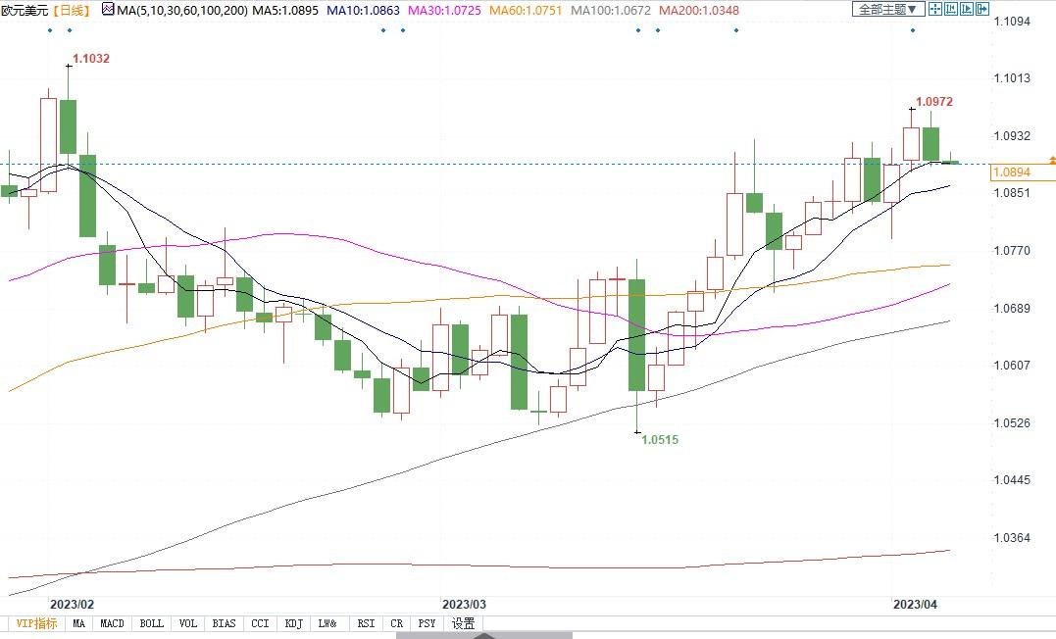Viewport: 1056px width, 639px height.
Task: Click the crosshair cursor icon
Action: tap(935, 10)
